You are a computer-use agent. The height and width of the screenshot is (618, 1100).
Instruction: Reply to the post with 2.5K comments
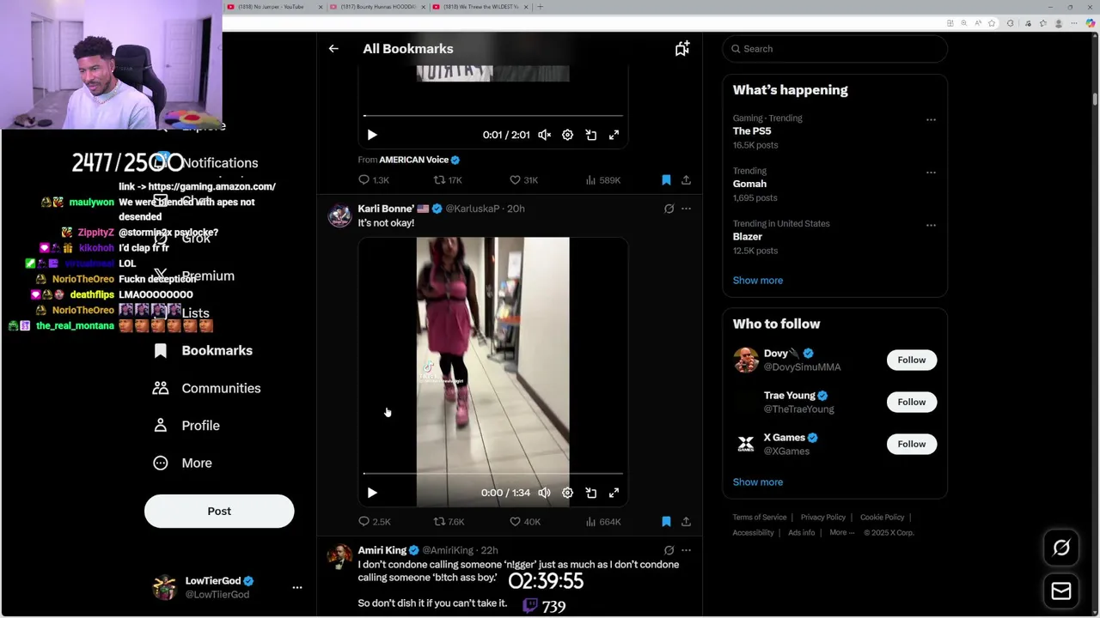pos(375,522)
